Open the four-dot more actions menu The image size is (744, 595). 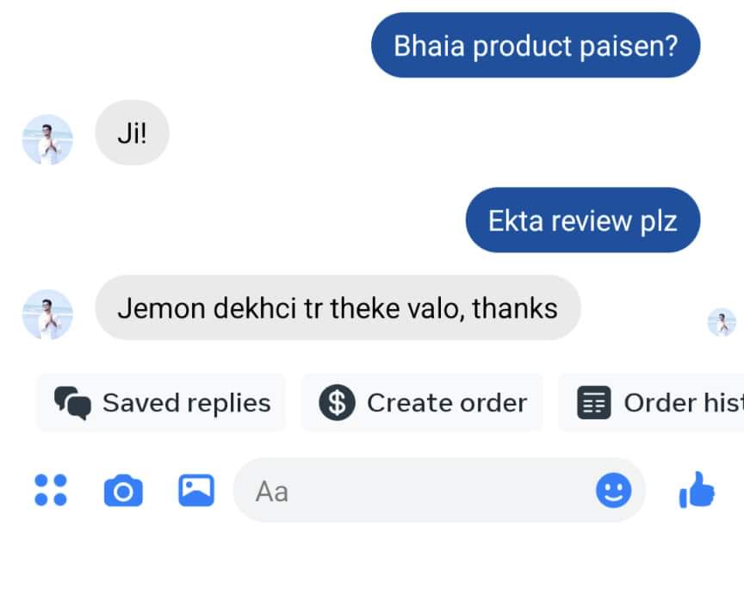(51, 490)
